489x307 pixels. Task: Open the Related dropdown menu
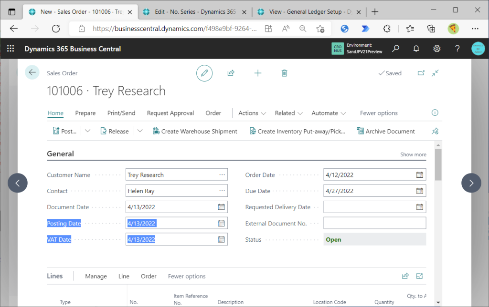click(288, 113)
